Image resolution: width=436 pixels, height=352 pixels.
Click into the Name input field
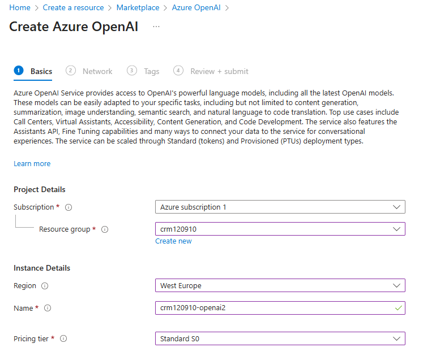point(280,308)
